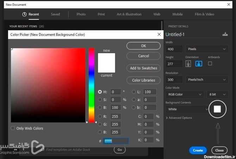
Task: Select the R red radio button
Action: (100, 116)
